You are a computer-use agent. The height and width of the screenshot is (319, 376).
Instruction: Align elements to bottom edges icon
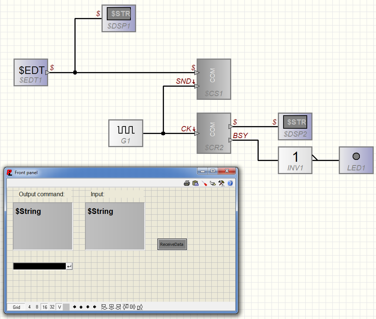tap(140, 307)
